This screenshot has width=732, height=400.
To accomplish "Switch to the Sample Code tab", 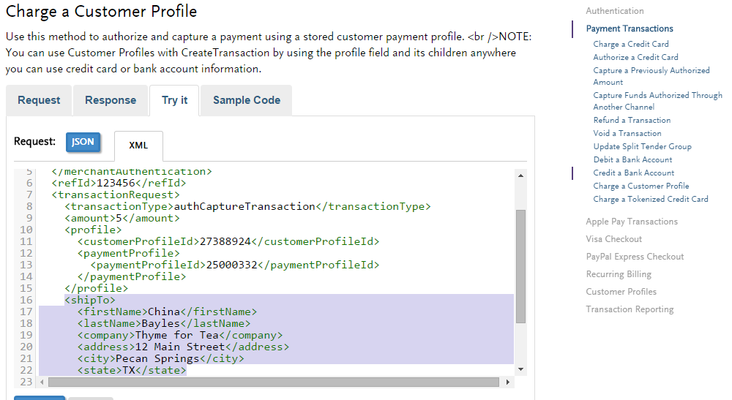I will pyautogui.click(x=246, y=100).
